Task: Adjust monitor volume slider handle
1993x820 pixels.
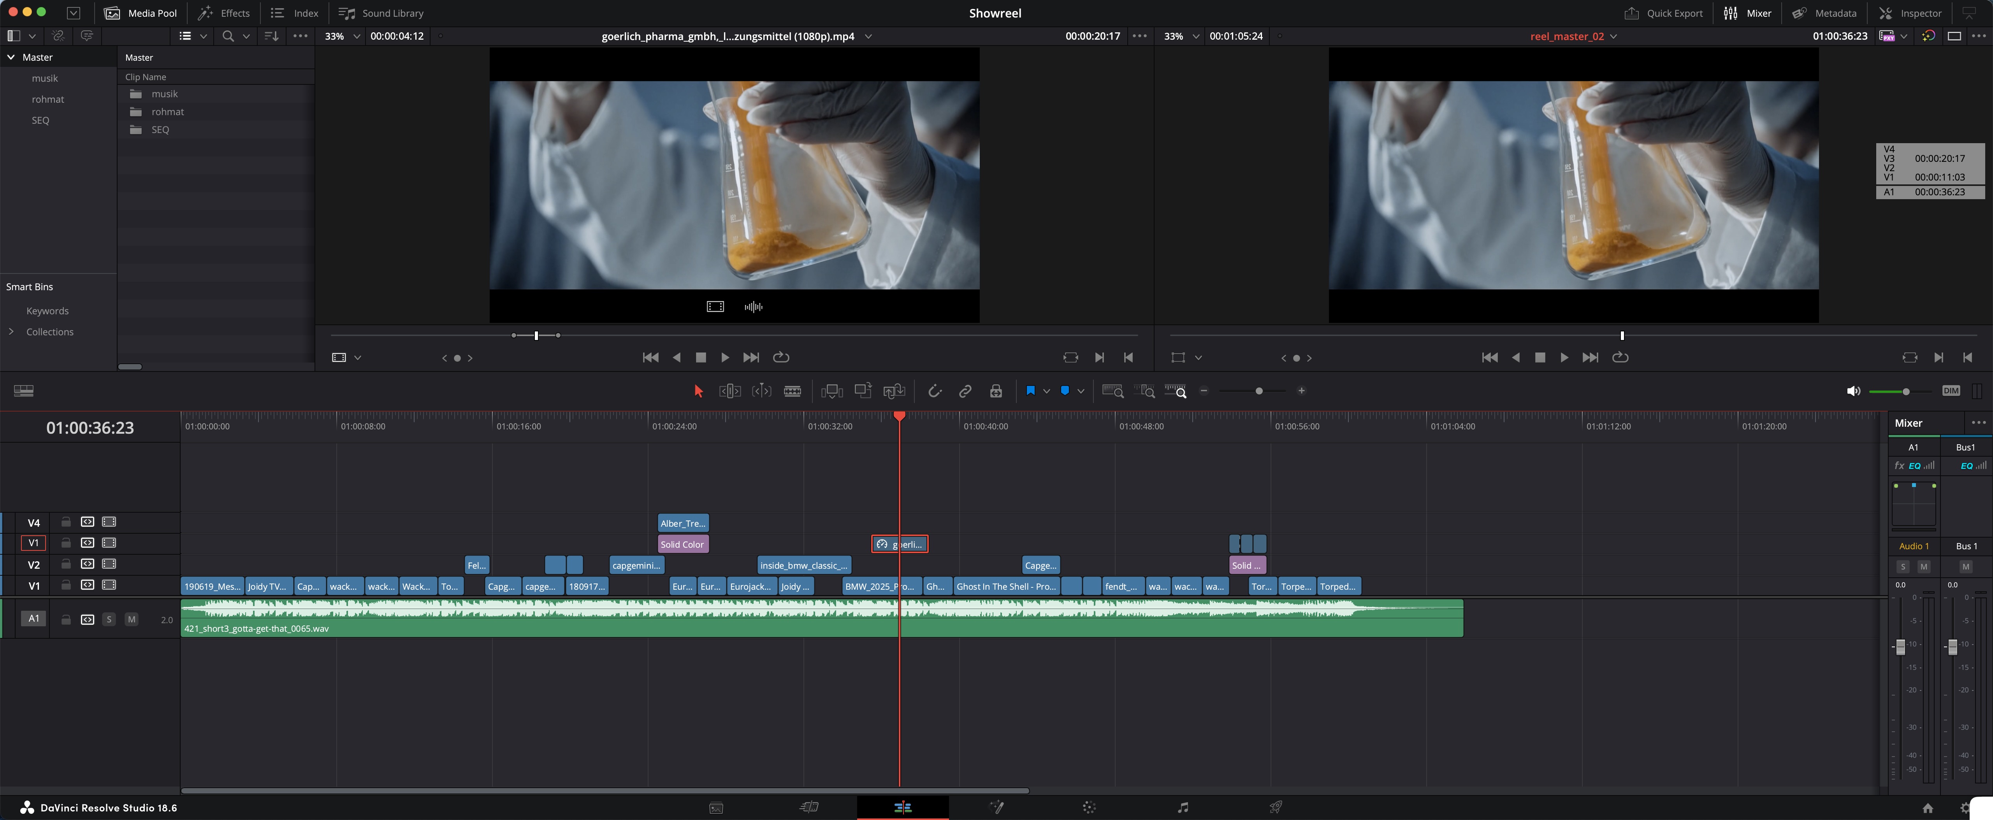Action: click(x=1905, y=391)
